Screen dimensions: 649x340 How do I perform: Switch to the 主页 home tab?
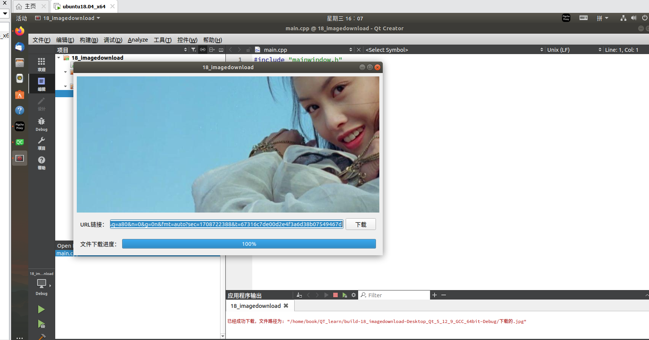pos(30,6)
